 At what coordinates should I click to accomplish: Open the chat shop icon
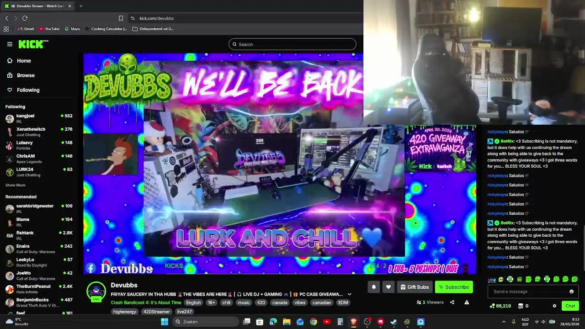521,306
